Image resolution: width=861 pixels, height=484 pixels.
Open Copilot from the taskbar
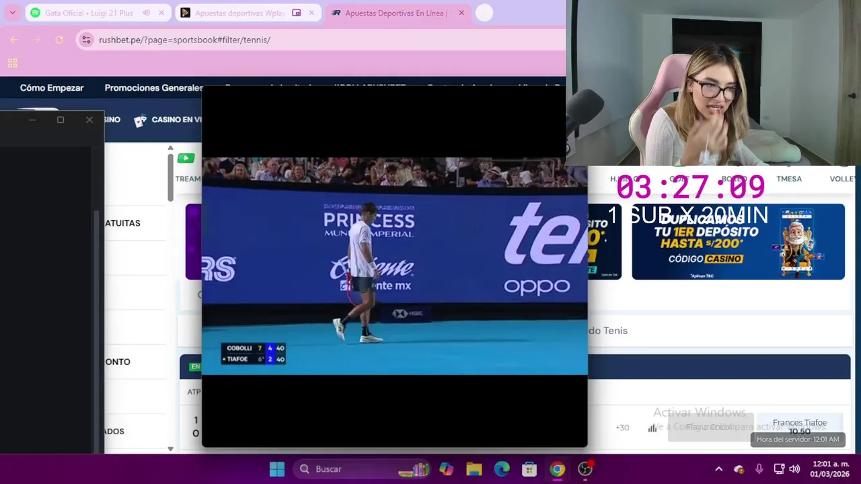(x=446, y=469)
